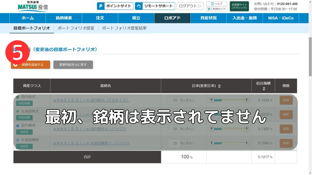Click the 0.1540 % trust fee value
Image resolution: width=312 pixels, height=175 pixels.
[265, 143]
